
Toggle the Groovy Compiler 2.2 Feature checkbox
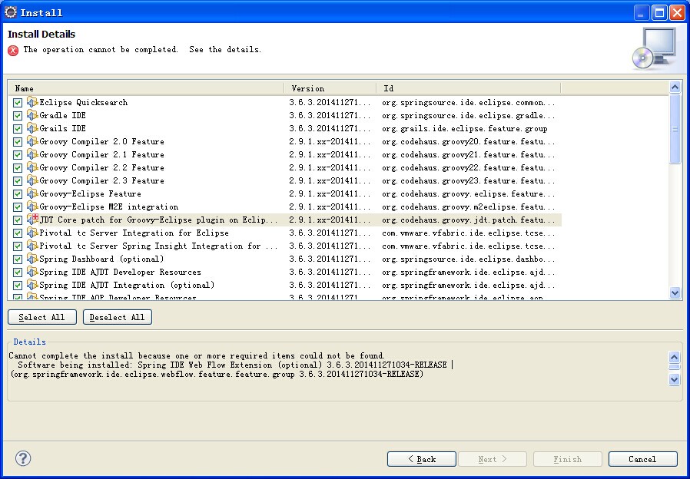point(18,168)
